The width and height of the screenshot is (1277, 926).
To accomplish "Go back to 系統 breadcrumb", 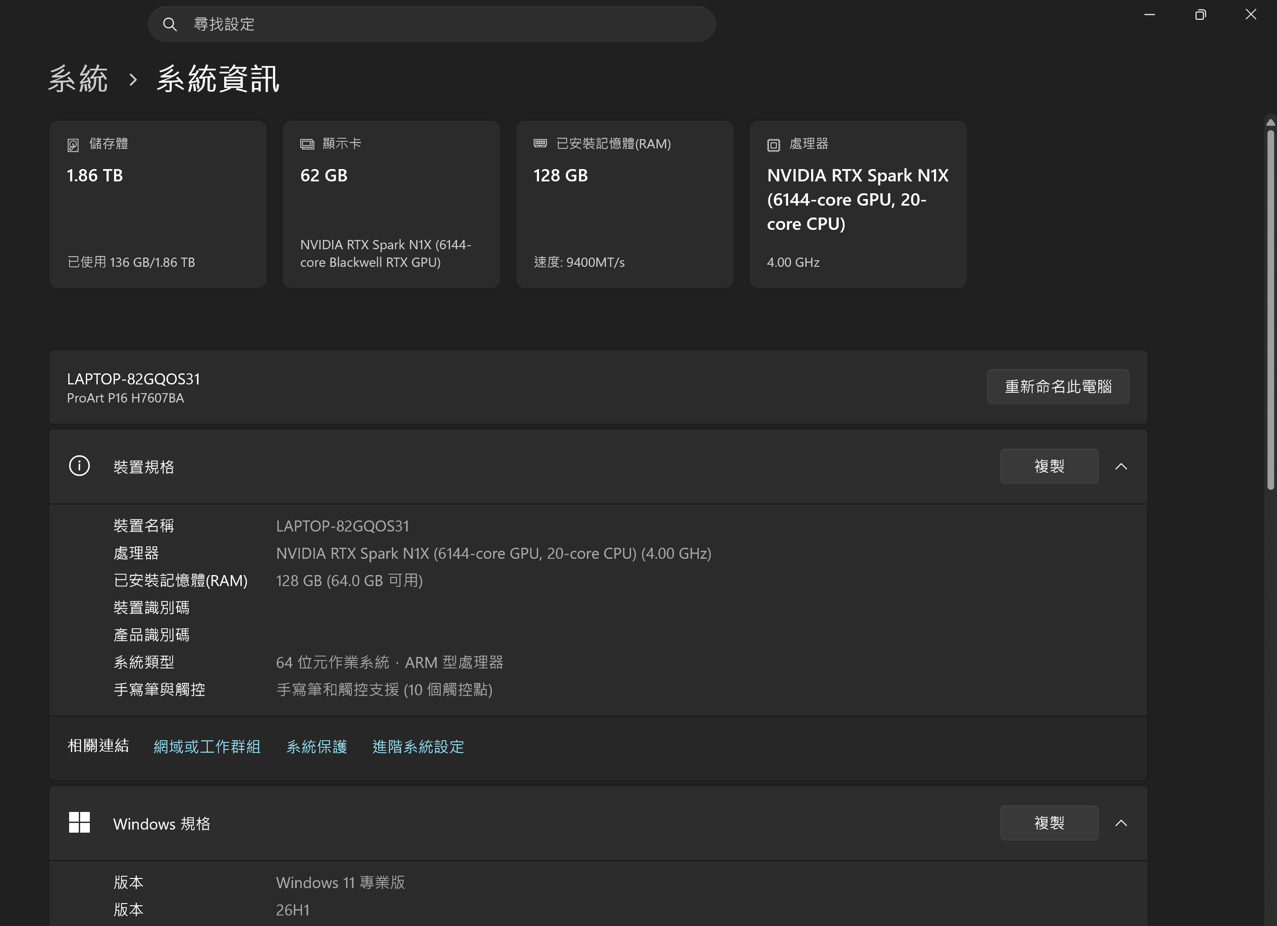I will (78, 78).
